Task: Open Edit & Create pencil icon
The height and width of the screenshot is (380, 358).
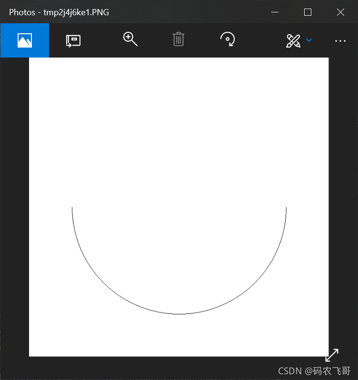Action: [x=293, y=41]
